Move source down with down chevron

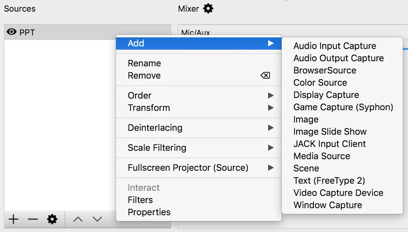(97, 219)
